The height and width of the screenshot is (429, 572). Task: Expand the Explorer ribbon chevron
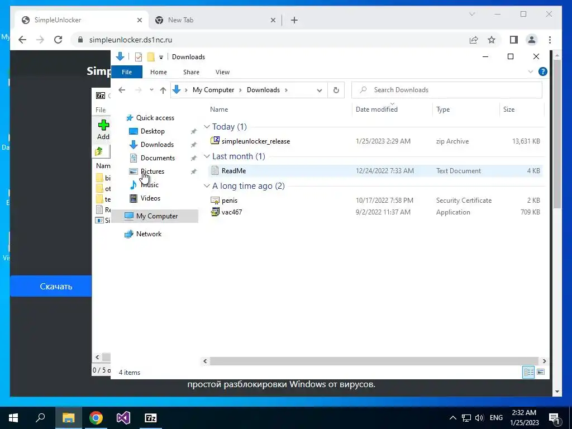[531, 72]
